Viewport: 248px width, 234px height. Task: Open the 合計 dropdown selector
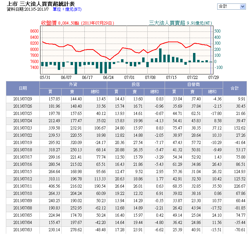pyautogui.click(x=231, y=7)
